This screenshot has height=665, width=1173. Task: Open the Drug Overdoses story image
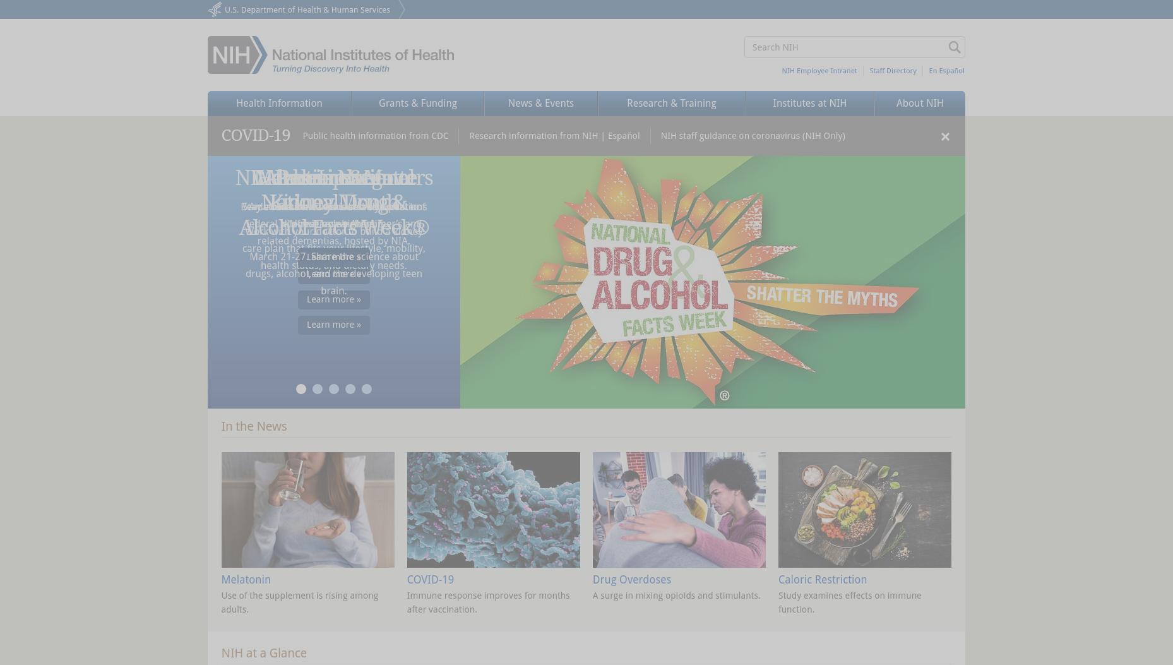pyautogui.click(x=679, y=510)
